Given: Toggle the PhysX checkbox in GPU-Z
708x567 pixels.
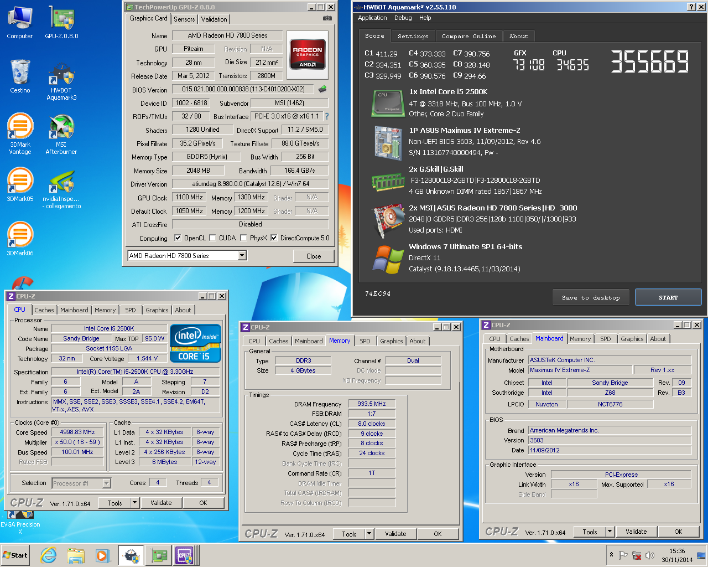Looking at the screenshot, I should [x=243, y=238].
